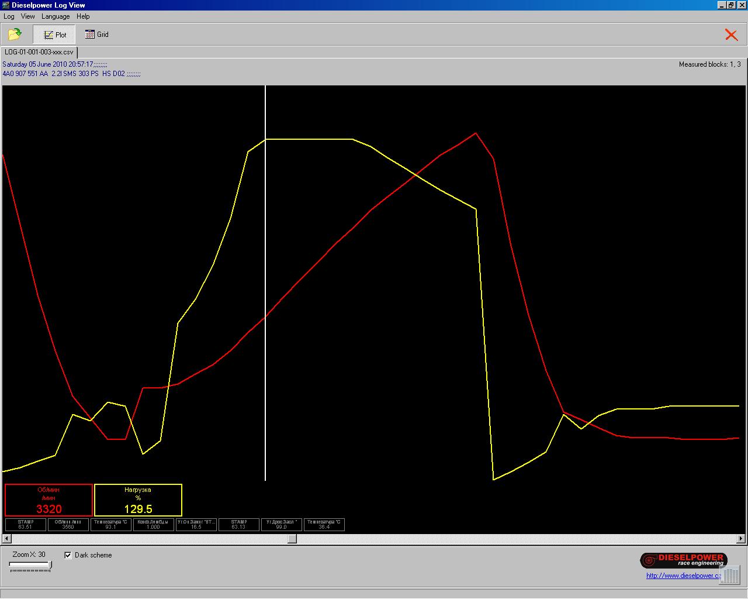Open the Language menu
The image size is (748, 599).
click(x=56, y=16)
